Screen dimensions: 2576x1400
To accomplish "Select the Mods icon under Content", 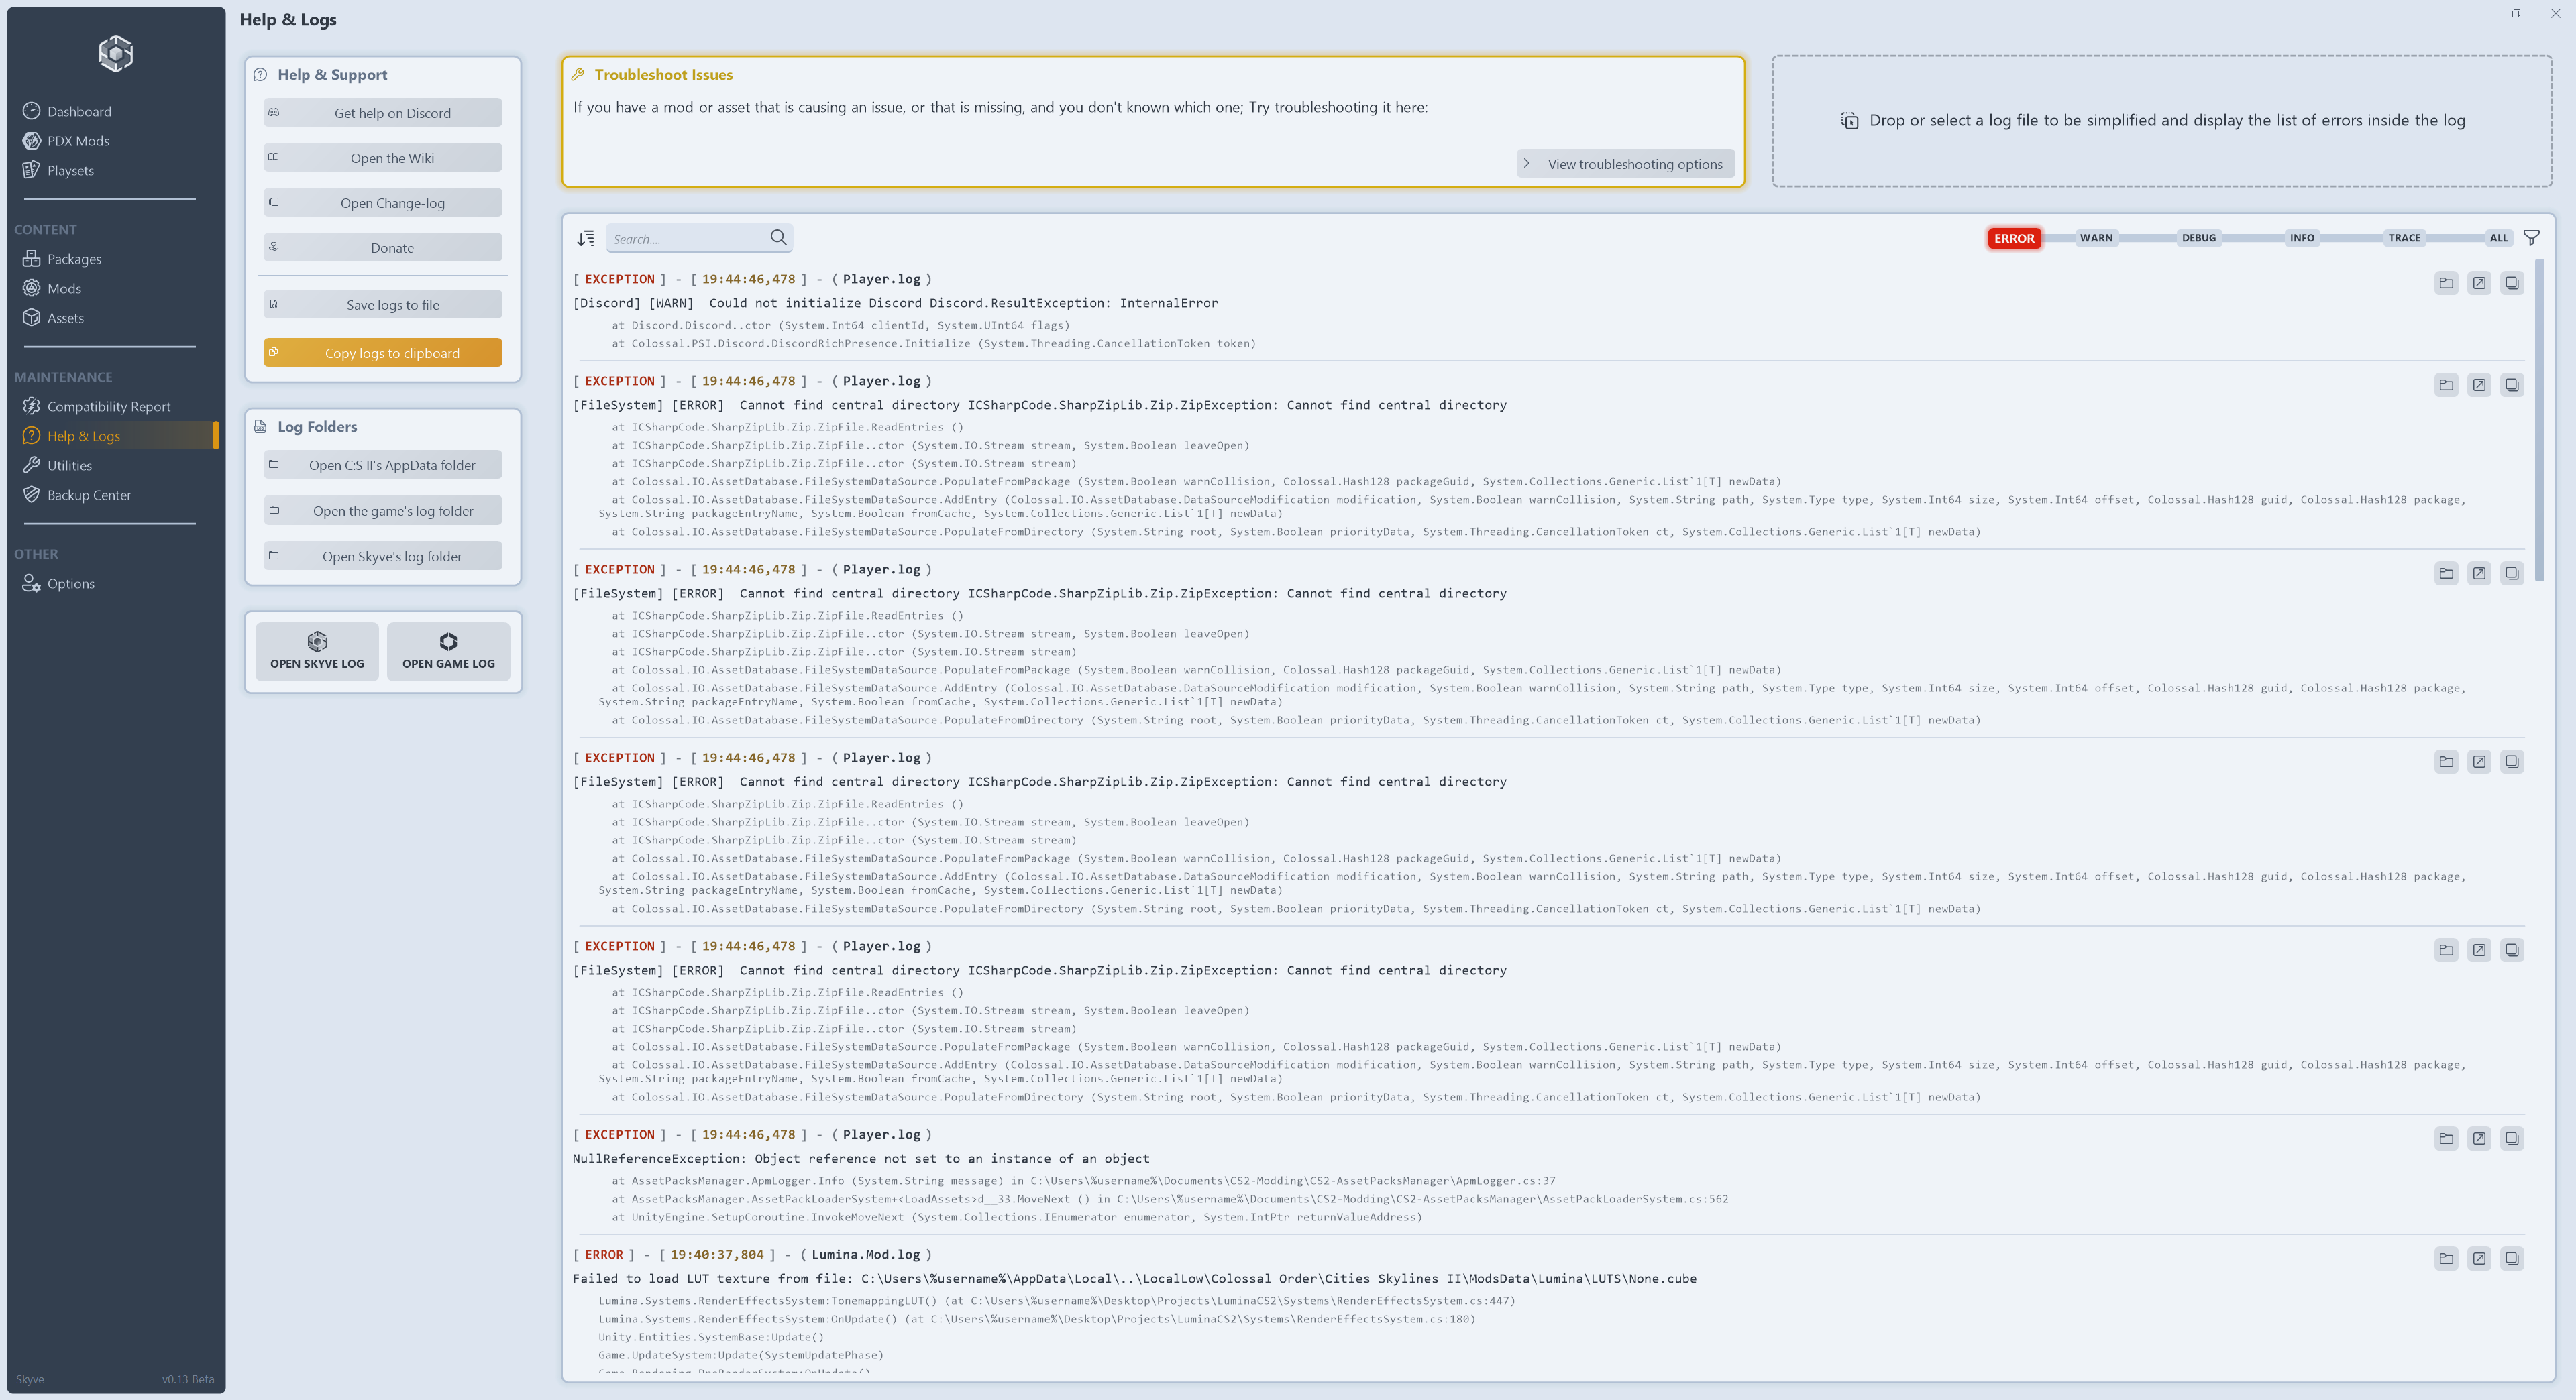I will [x=31, y=288].
